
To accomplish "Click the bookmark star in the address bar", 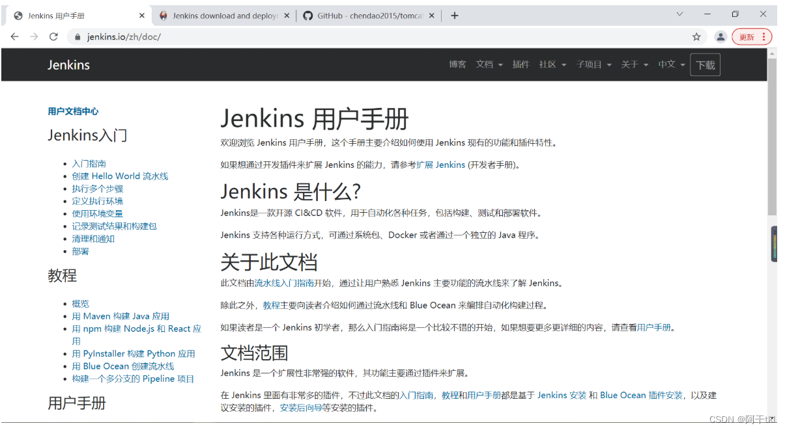I will 696,36.
